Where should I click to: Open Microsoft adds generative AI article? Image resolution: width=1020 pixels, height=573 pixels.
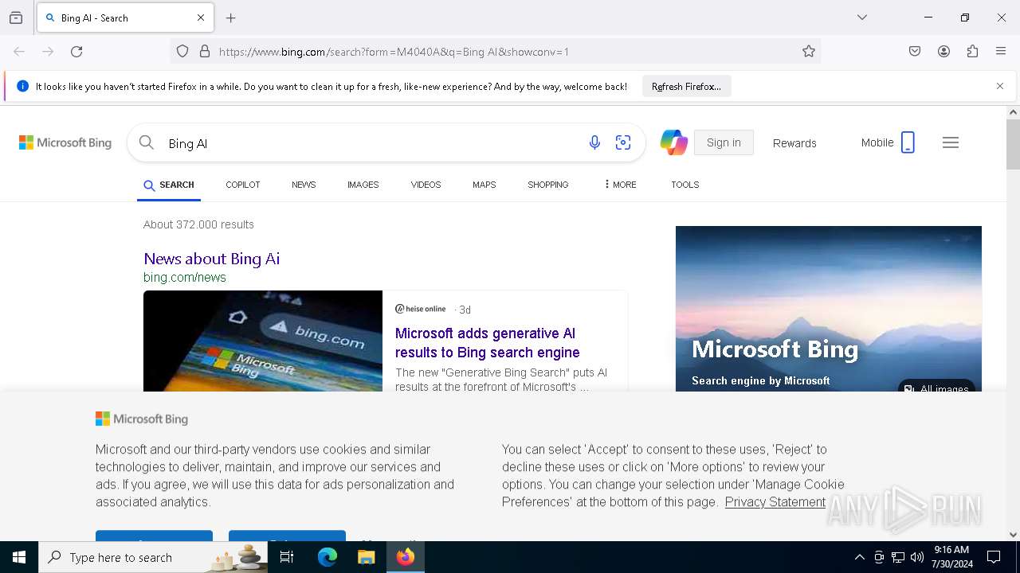pos(488,343)
